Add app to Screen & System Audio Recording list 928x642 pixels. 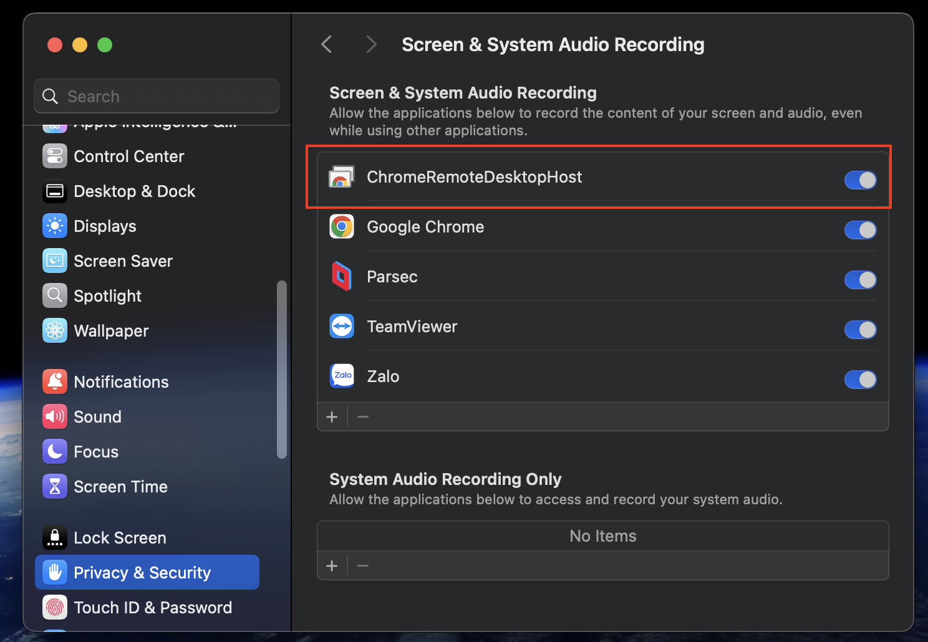(x=332, y=416)
